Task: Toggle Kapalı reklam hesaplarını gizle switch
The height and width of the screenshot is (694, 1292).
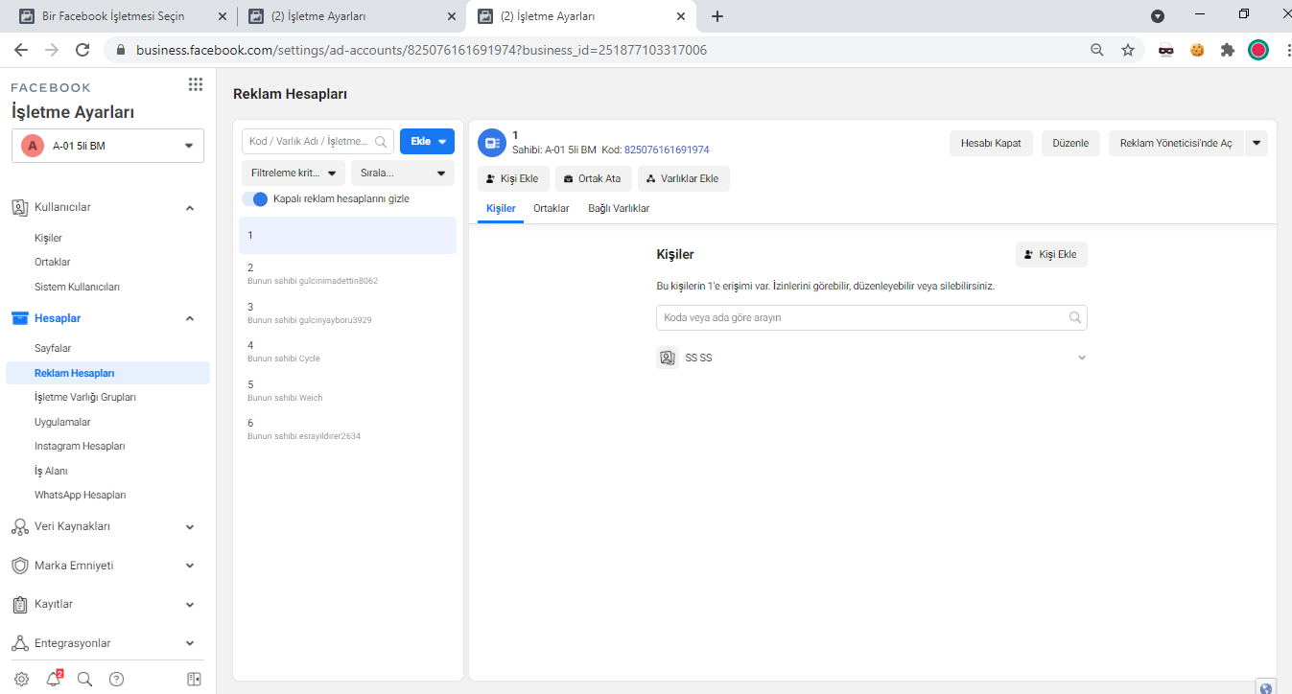Action: pos(255,198)
